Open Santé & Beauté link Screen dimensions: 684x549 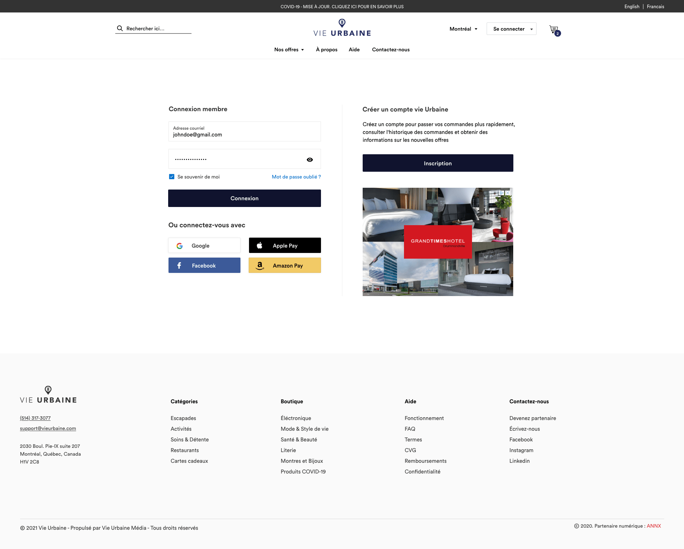[x=299, y=440]
